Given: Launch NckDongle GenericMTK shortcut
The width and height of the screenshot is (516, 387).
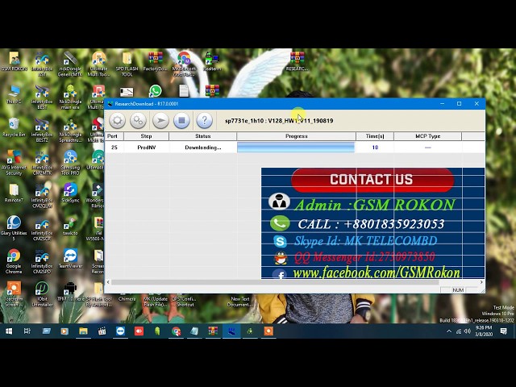Looking at the screenshot, I should pos(70,64).
